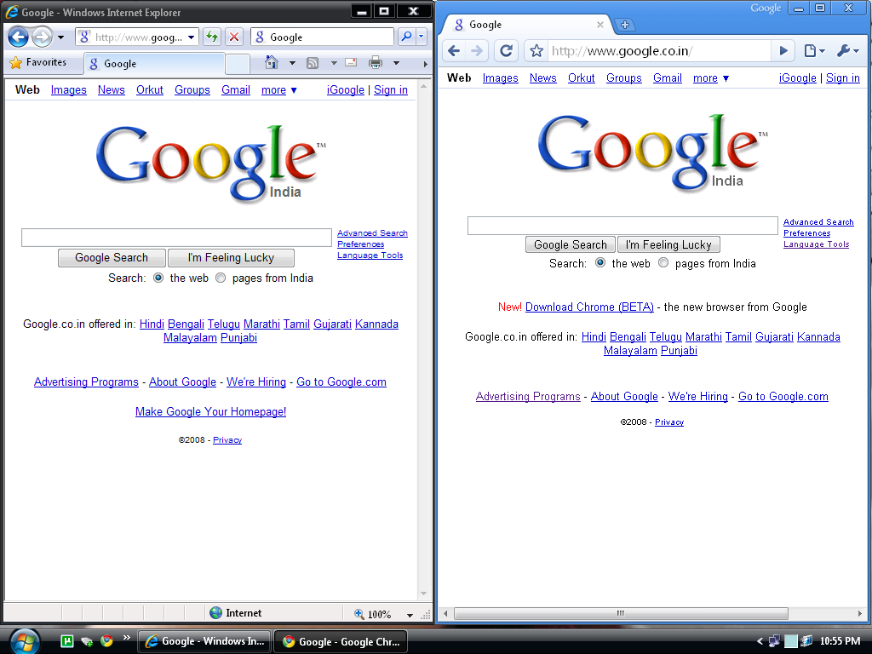Open IE address bar dropdown arrow
The height and width of the screenshot is (654, 872).
(x=191, y=37)
